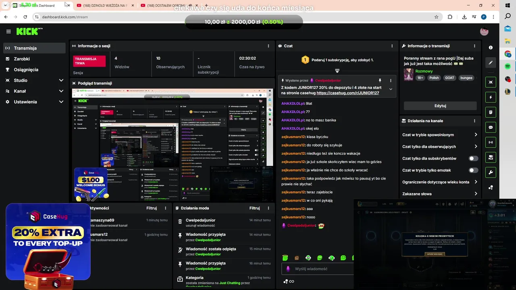Switch to the DOSTAŁEM OGROMNY browser tab

166,5
